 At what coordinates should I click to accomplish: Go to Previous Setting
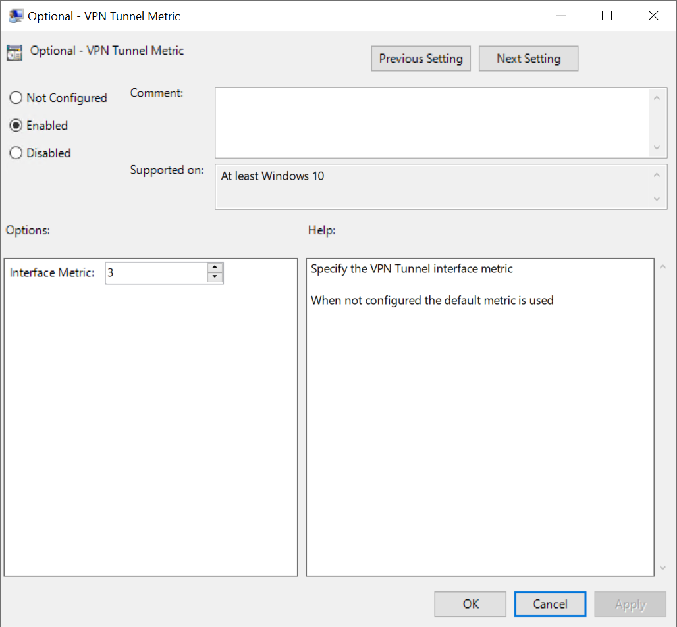coord(421,59)
